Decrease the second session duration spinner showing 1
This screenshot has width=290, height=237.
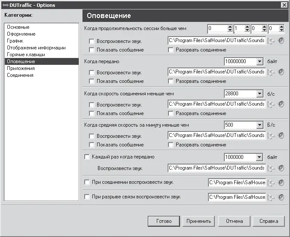point(247,30)
